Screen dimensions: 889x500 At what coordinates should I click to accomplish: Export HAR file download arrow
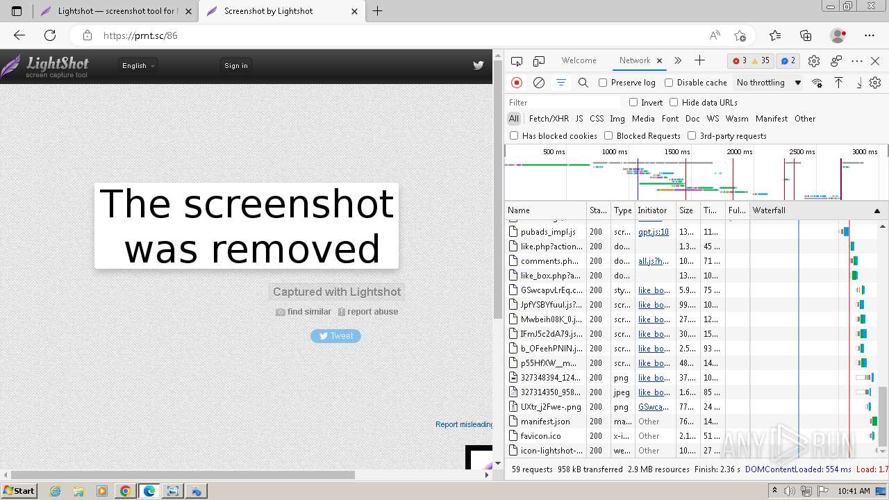coord(858,83)
